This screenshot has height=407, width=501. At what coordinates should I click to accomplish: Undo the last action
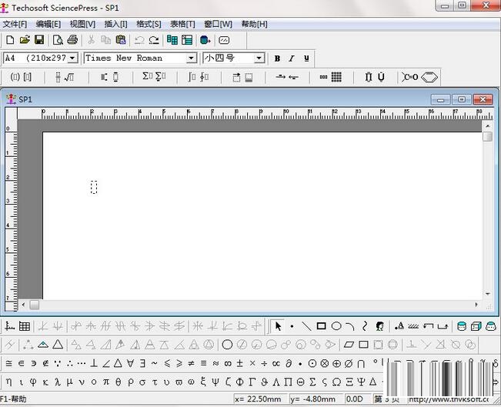(x=139, y=40)
